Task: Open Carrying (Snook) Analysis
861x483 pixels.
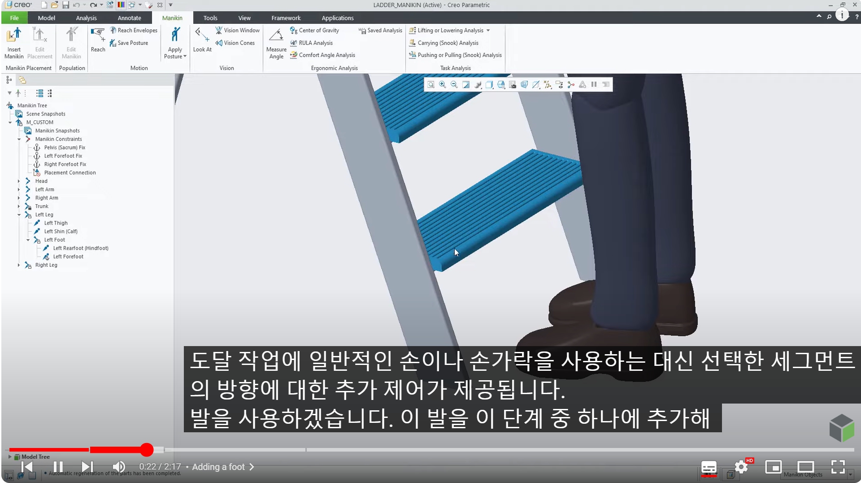Action: [x=444, y=43]
